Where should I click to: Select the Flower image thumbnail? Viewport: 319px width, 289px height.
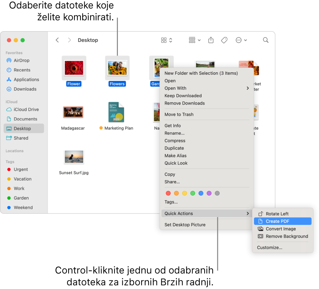(74, 68)
